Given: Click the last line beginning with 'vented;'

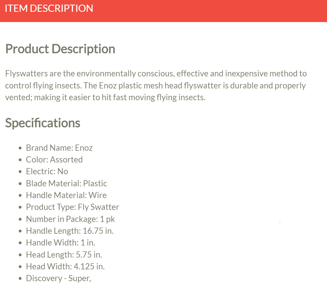Looking at the screenshot, I should (105, 98).
